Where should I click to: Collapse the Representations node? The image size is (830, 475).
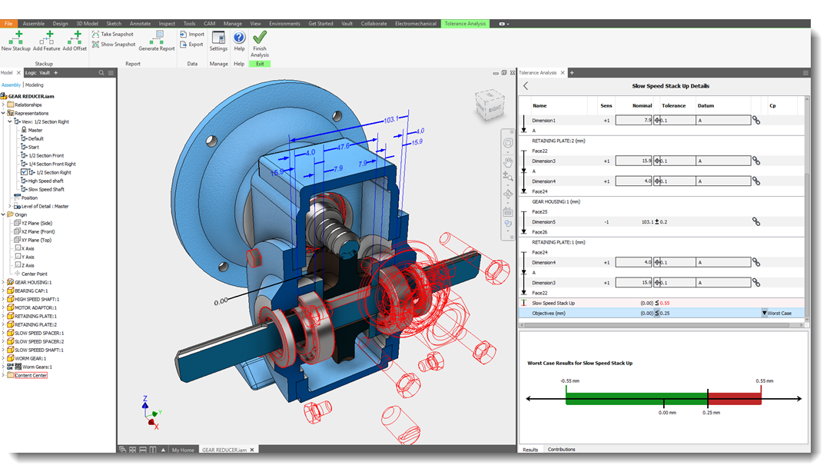point(4,113)
